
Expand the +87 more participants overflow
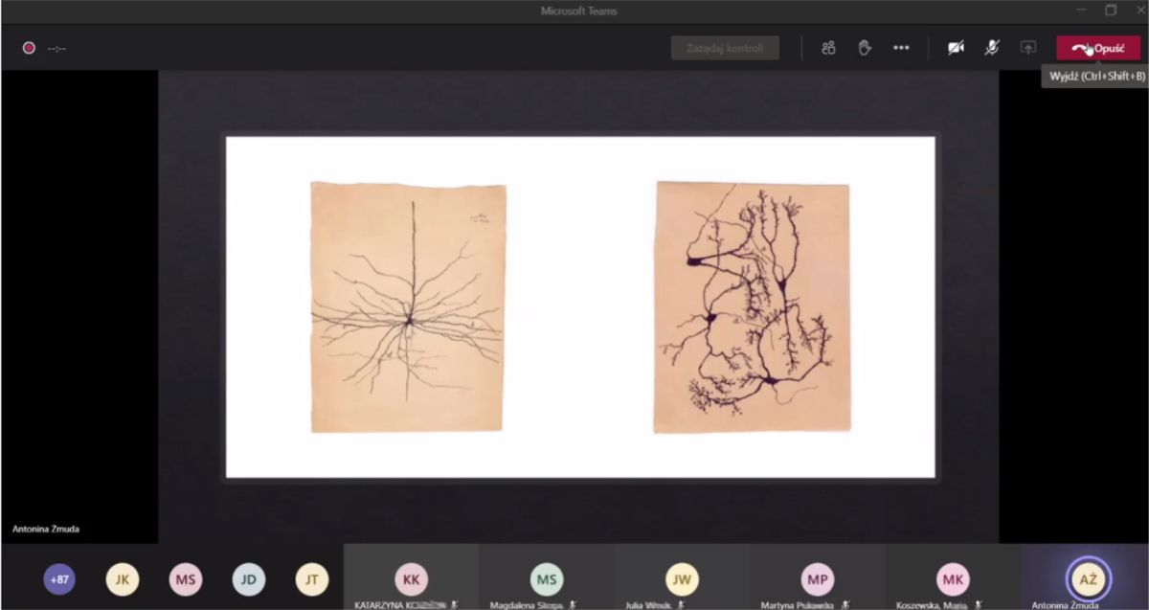59,578
